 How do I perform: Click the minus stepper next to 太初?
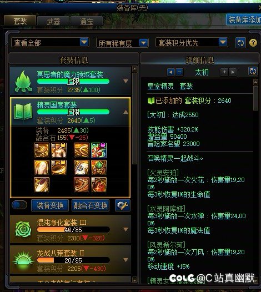[179, 72]
